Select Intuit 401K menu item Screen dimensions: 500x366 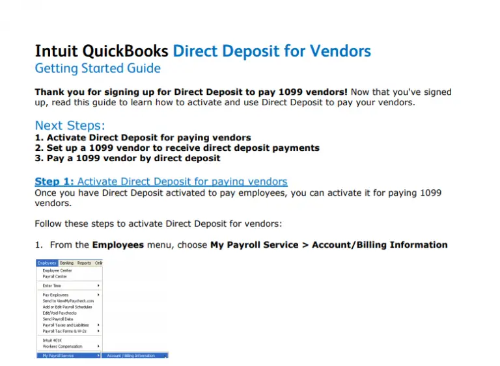point(51,340)
